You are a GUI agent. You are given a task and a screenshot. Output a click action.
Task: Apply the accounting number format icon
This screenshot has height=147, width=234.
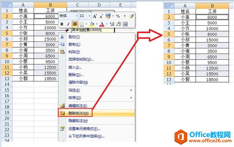point(108,16)
